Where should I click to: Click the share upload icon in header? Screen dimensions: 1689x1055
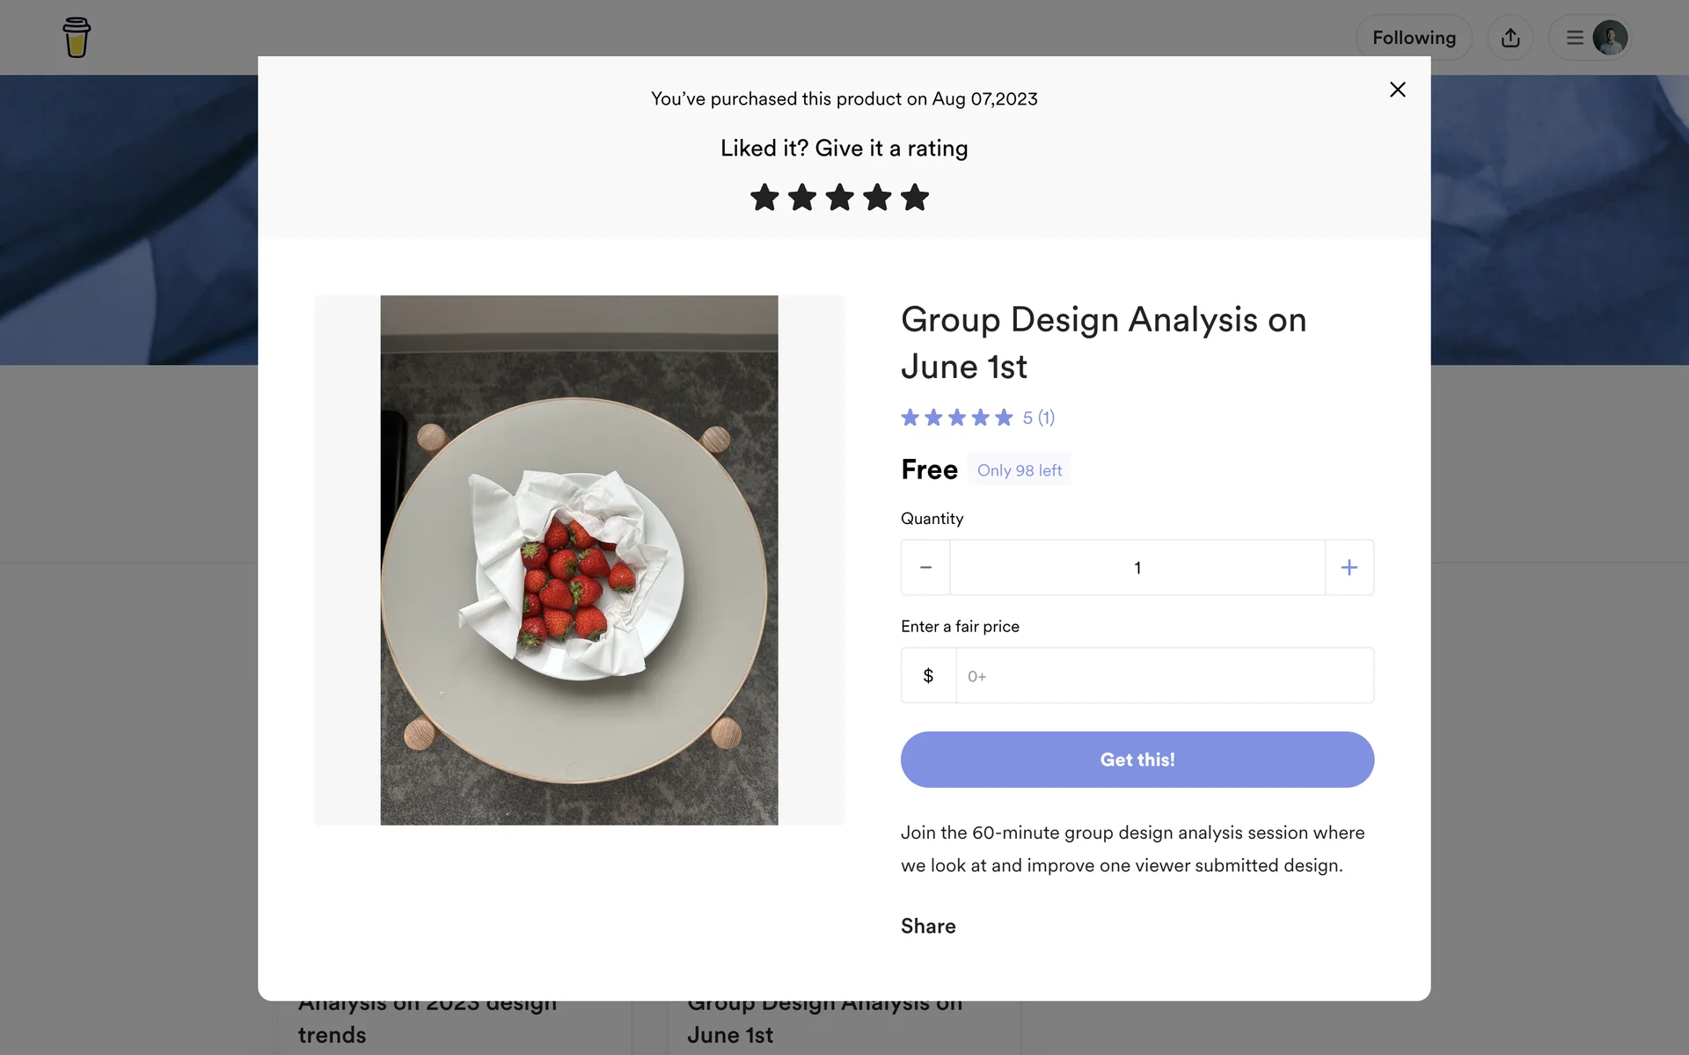1510,38
